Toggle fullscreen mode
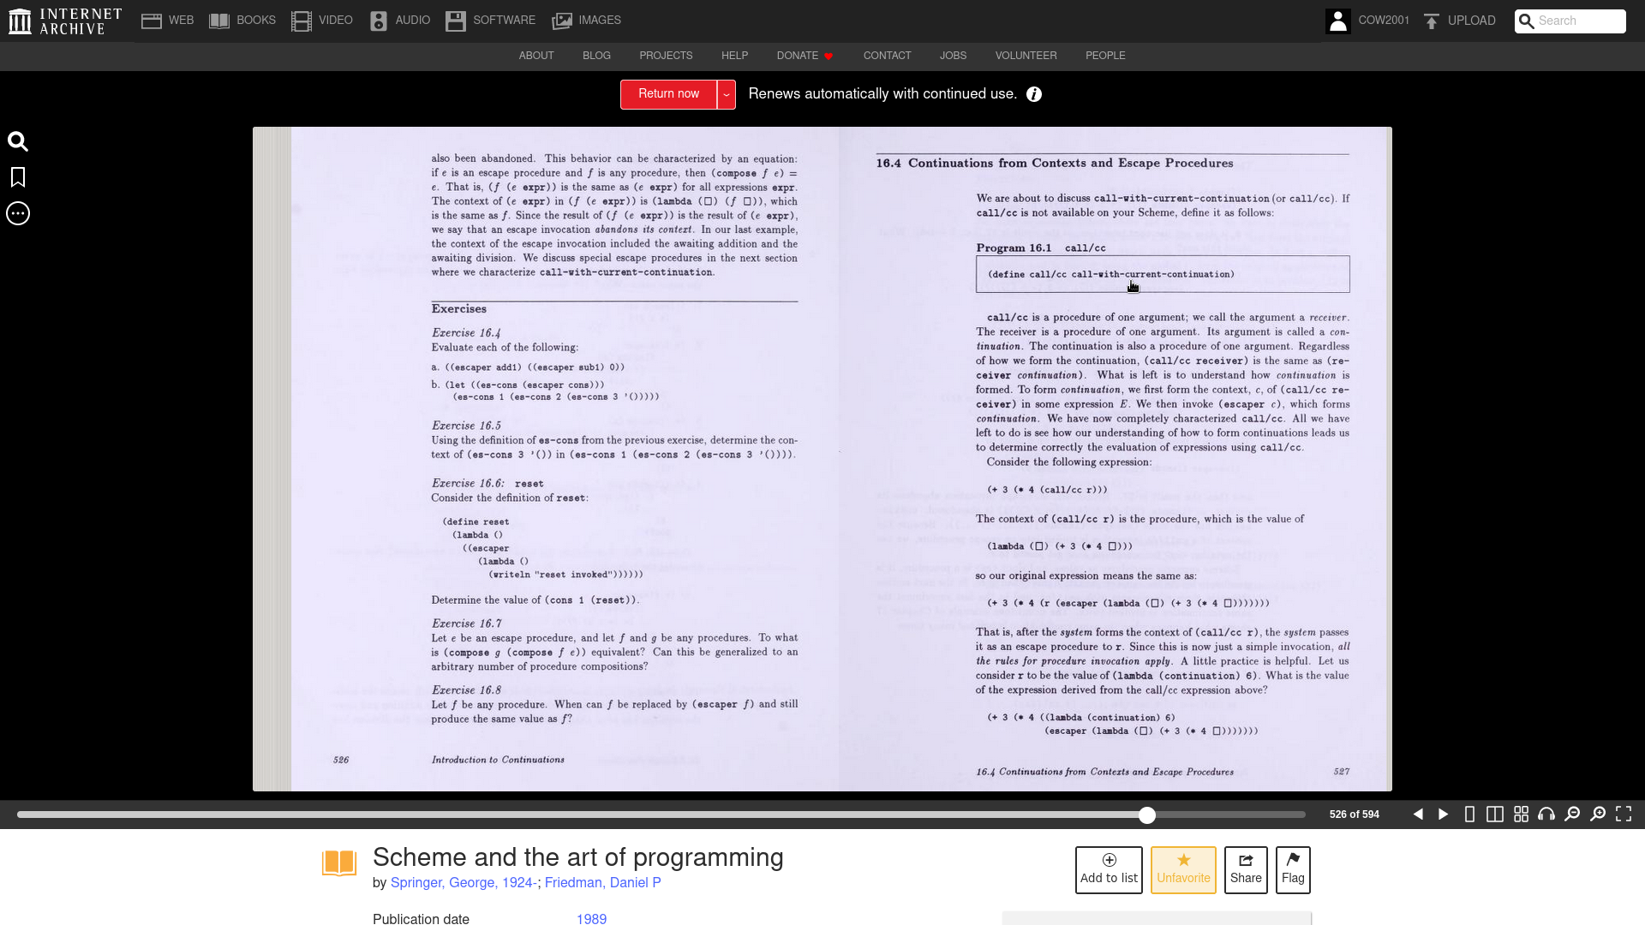The image size is (1645, 925). point(1624,815)
